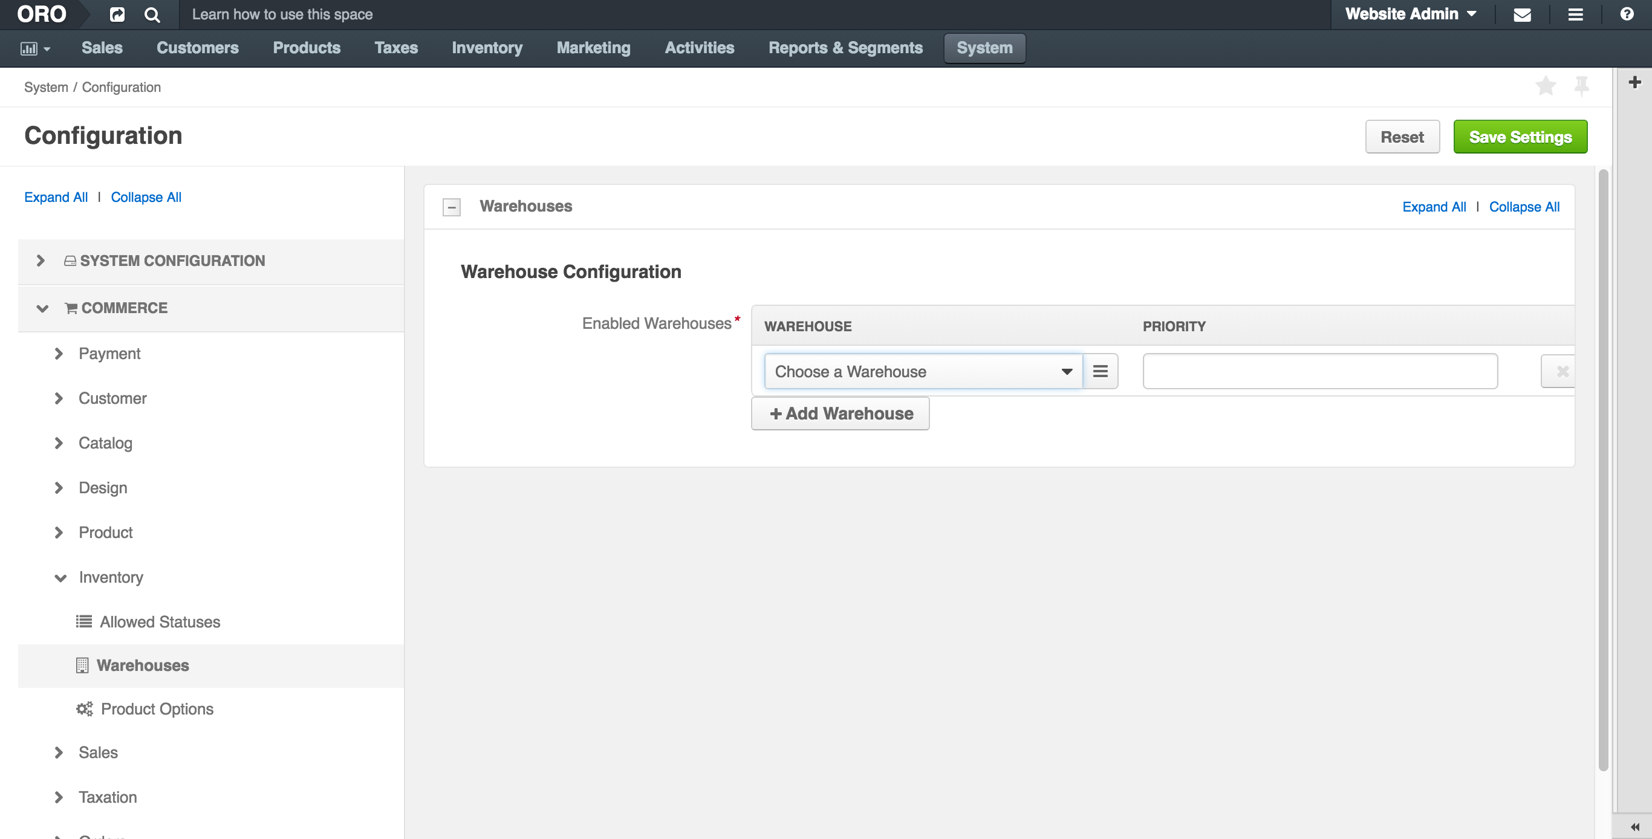1652x839 pixels.
Task: Open the System main menu
Action: [x=984, y=48]
